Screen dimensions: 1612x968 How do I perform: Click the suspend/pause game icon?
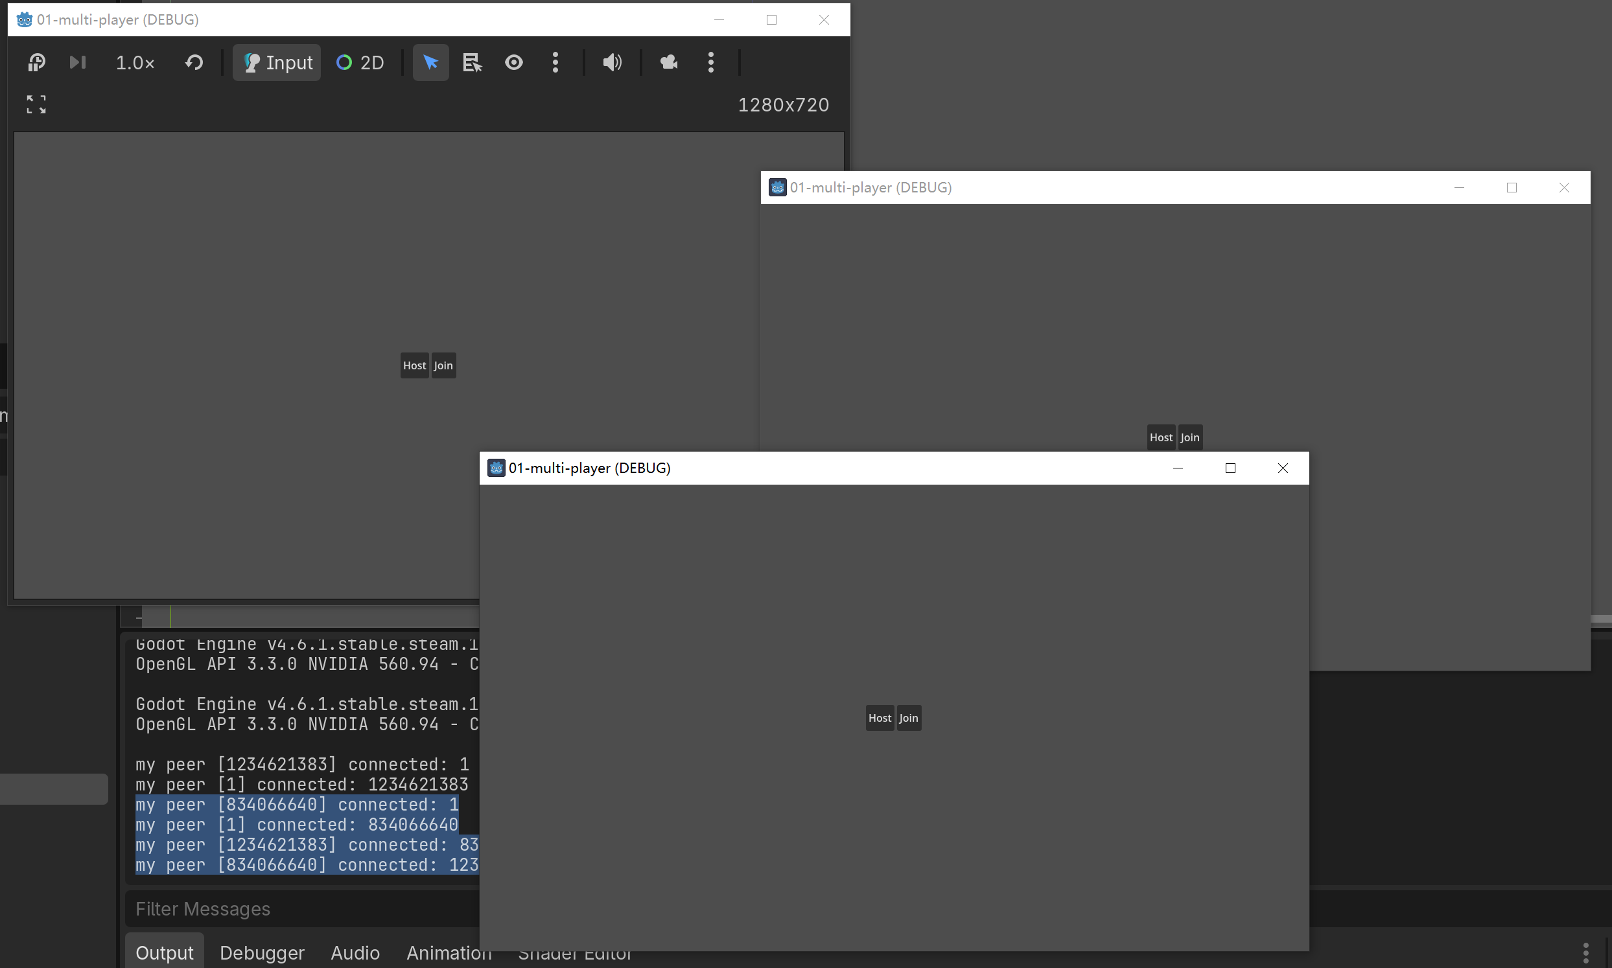coord(36,63)
